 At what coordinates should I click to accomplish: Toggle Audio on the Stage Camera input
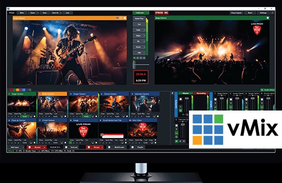25,117
